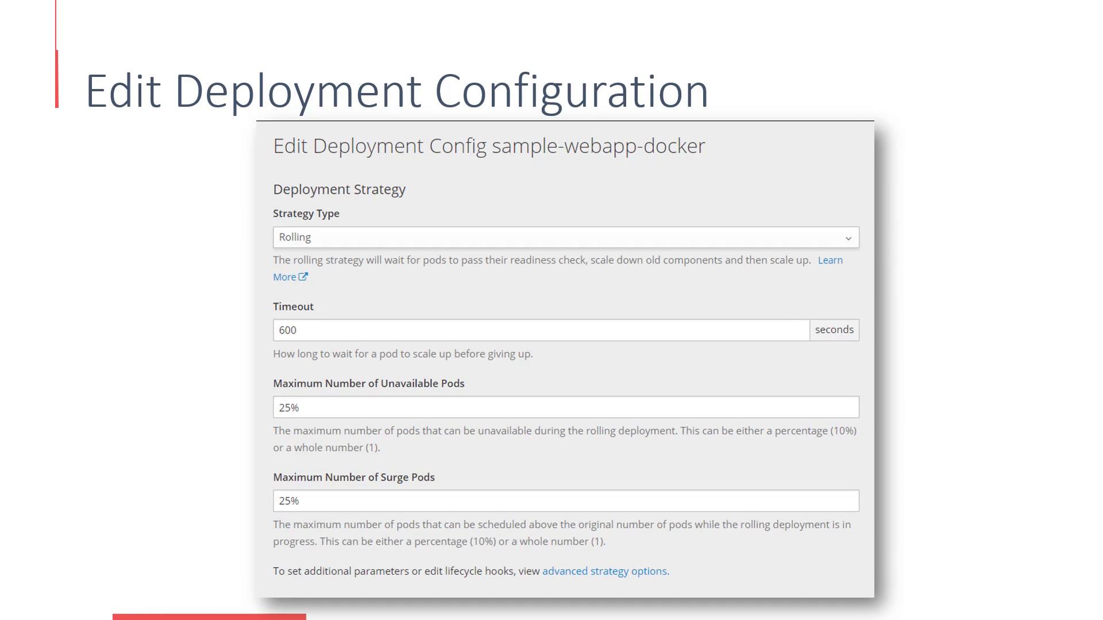Click the Timeout field label
This screenshot has width=1103, height=620.
293,307
